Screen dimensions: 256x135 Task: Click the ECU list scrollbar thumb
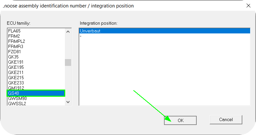[x=68, y=62]
